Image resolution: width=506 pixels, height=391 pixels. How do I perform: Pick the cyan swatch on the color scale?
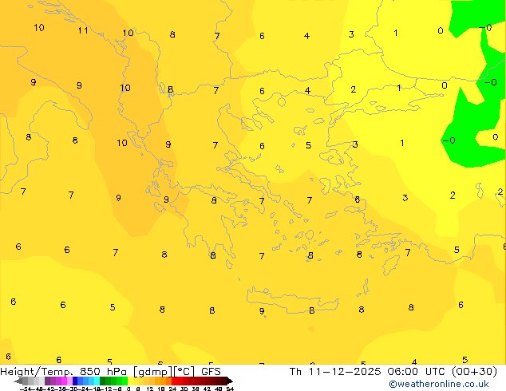point(97,381)
